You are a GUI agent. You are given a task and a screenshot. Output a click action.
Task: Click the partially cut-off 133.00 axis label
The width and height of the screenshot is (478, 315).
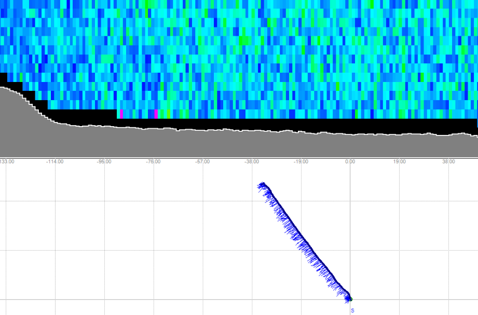(x=7, y=161)
